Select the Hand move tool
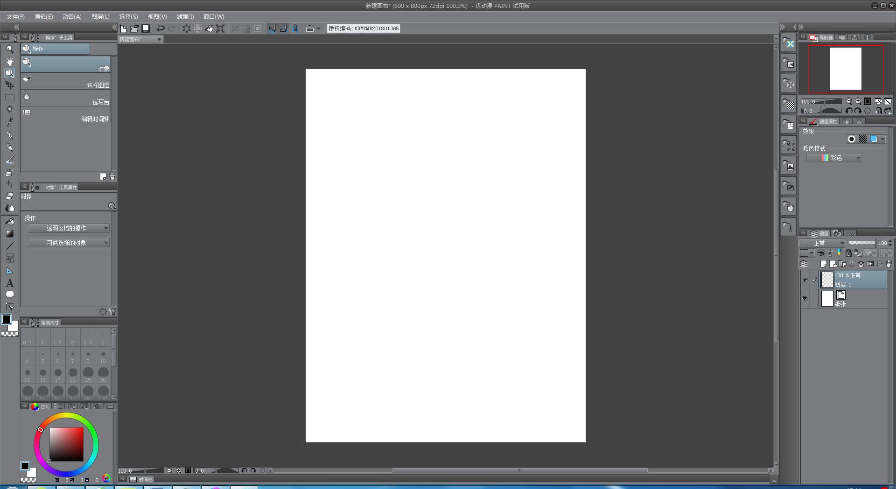 (9, 61)
